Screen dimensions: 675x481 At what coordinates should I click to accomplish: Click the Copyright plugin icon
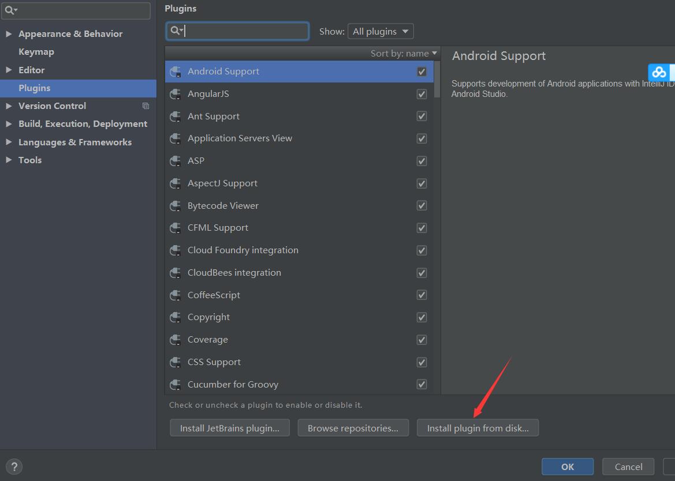[176, 317]
